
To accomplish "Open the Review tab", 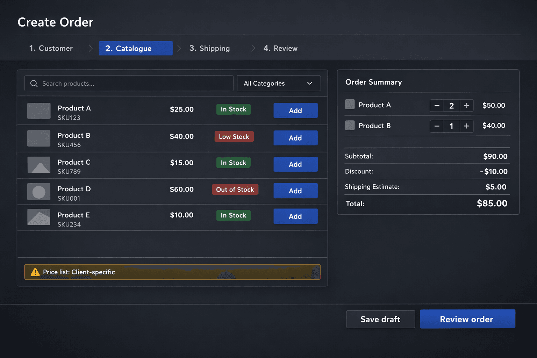I will click(280, 48).
